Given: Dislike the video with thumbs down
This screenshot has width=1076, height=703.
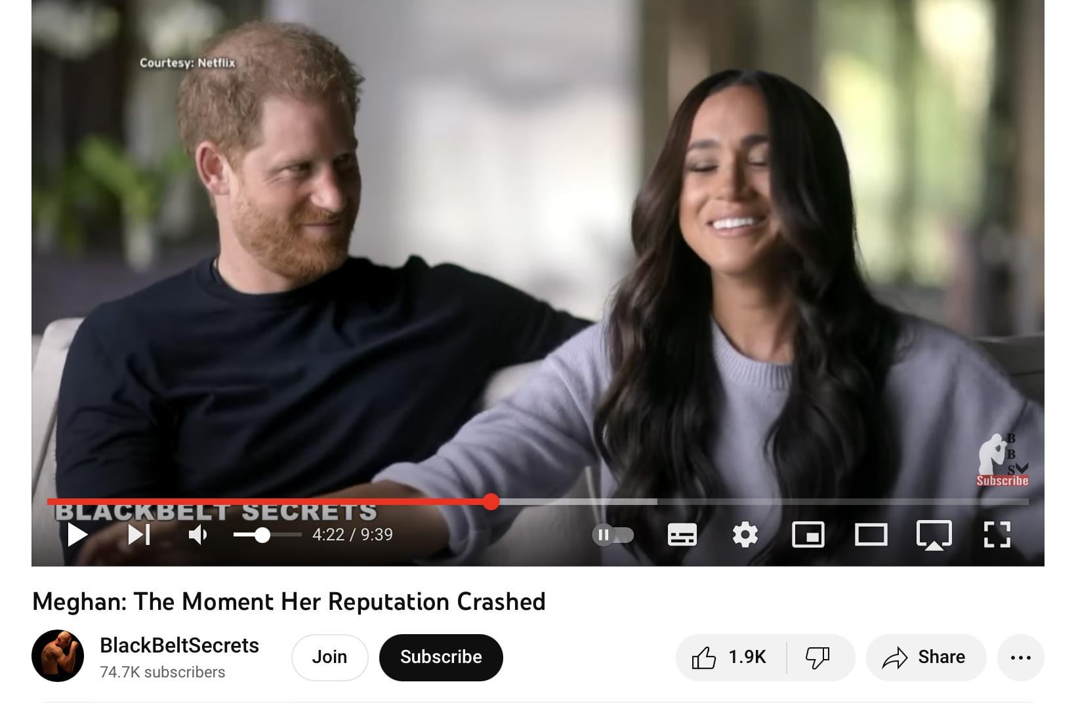Looking at the screenshot, I should [x=818, y=657].
